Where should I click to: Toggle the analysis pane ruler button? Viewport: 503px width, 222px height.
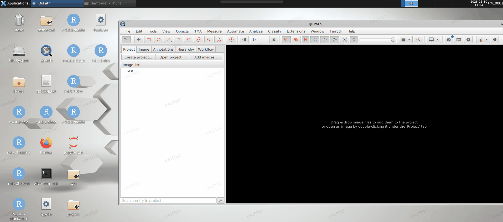(x=126, y=40)
